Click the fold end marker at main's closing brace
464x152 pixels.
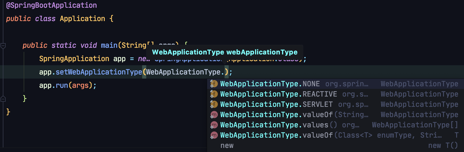(x=3, y=99)
